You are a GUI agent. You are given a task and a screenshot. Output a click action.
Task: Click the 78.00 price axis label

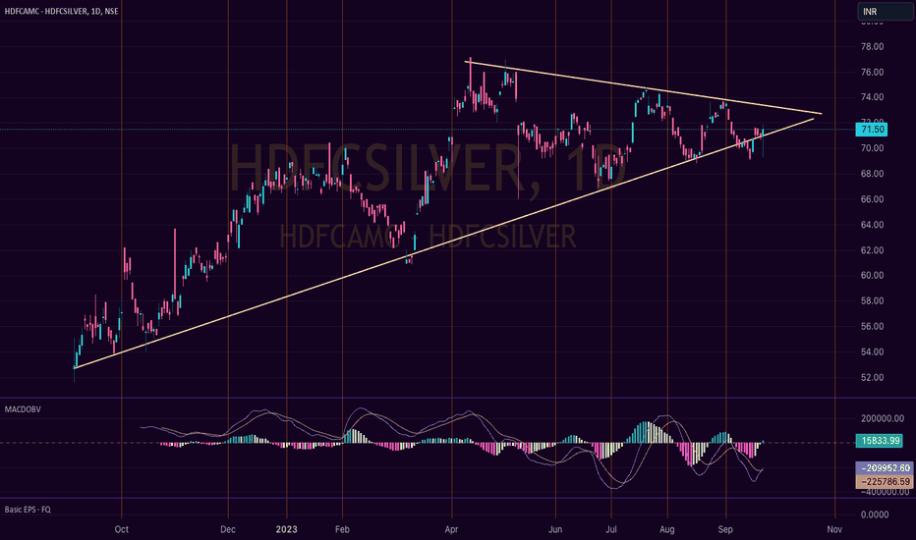[872, 47]
